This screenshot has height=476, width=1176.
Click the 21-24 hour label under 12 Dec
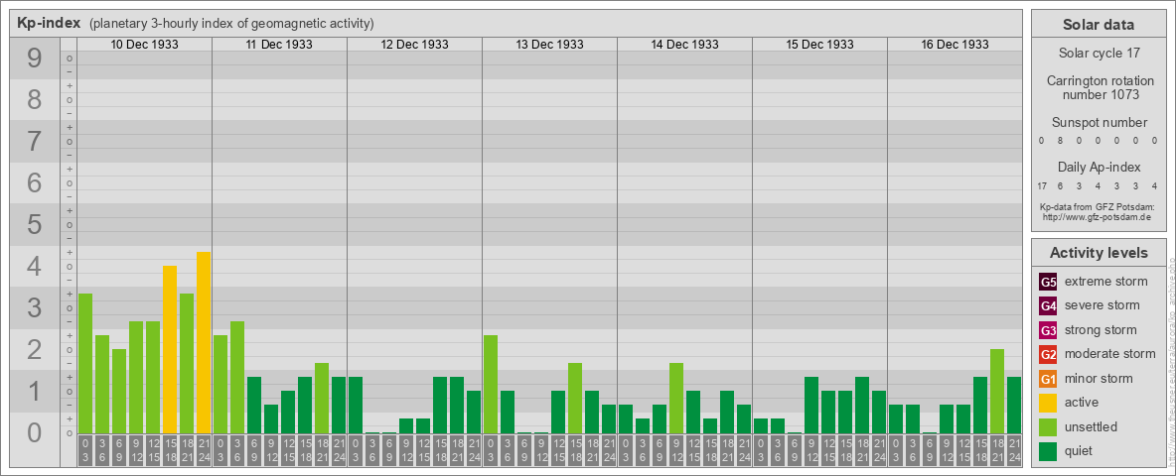(x=473, y=451)
